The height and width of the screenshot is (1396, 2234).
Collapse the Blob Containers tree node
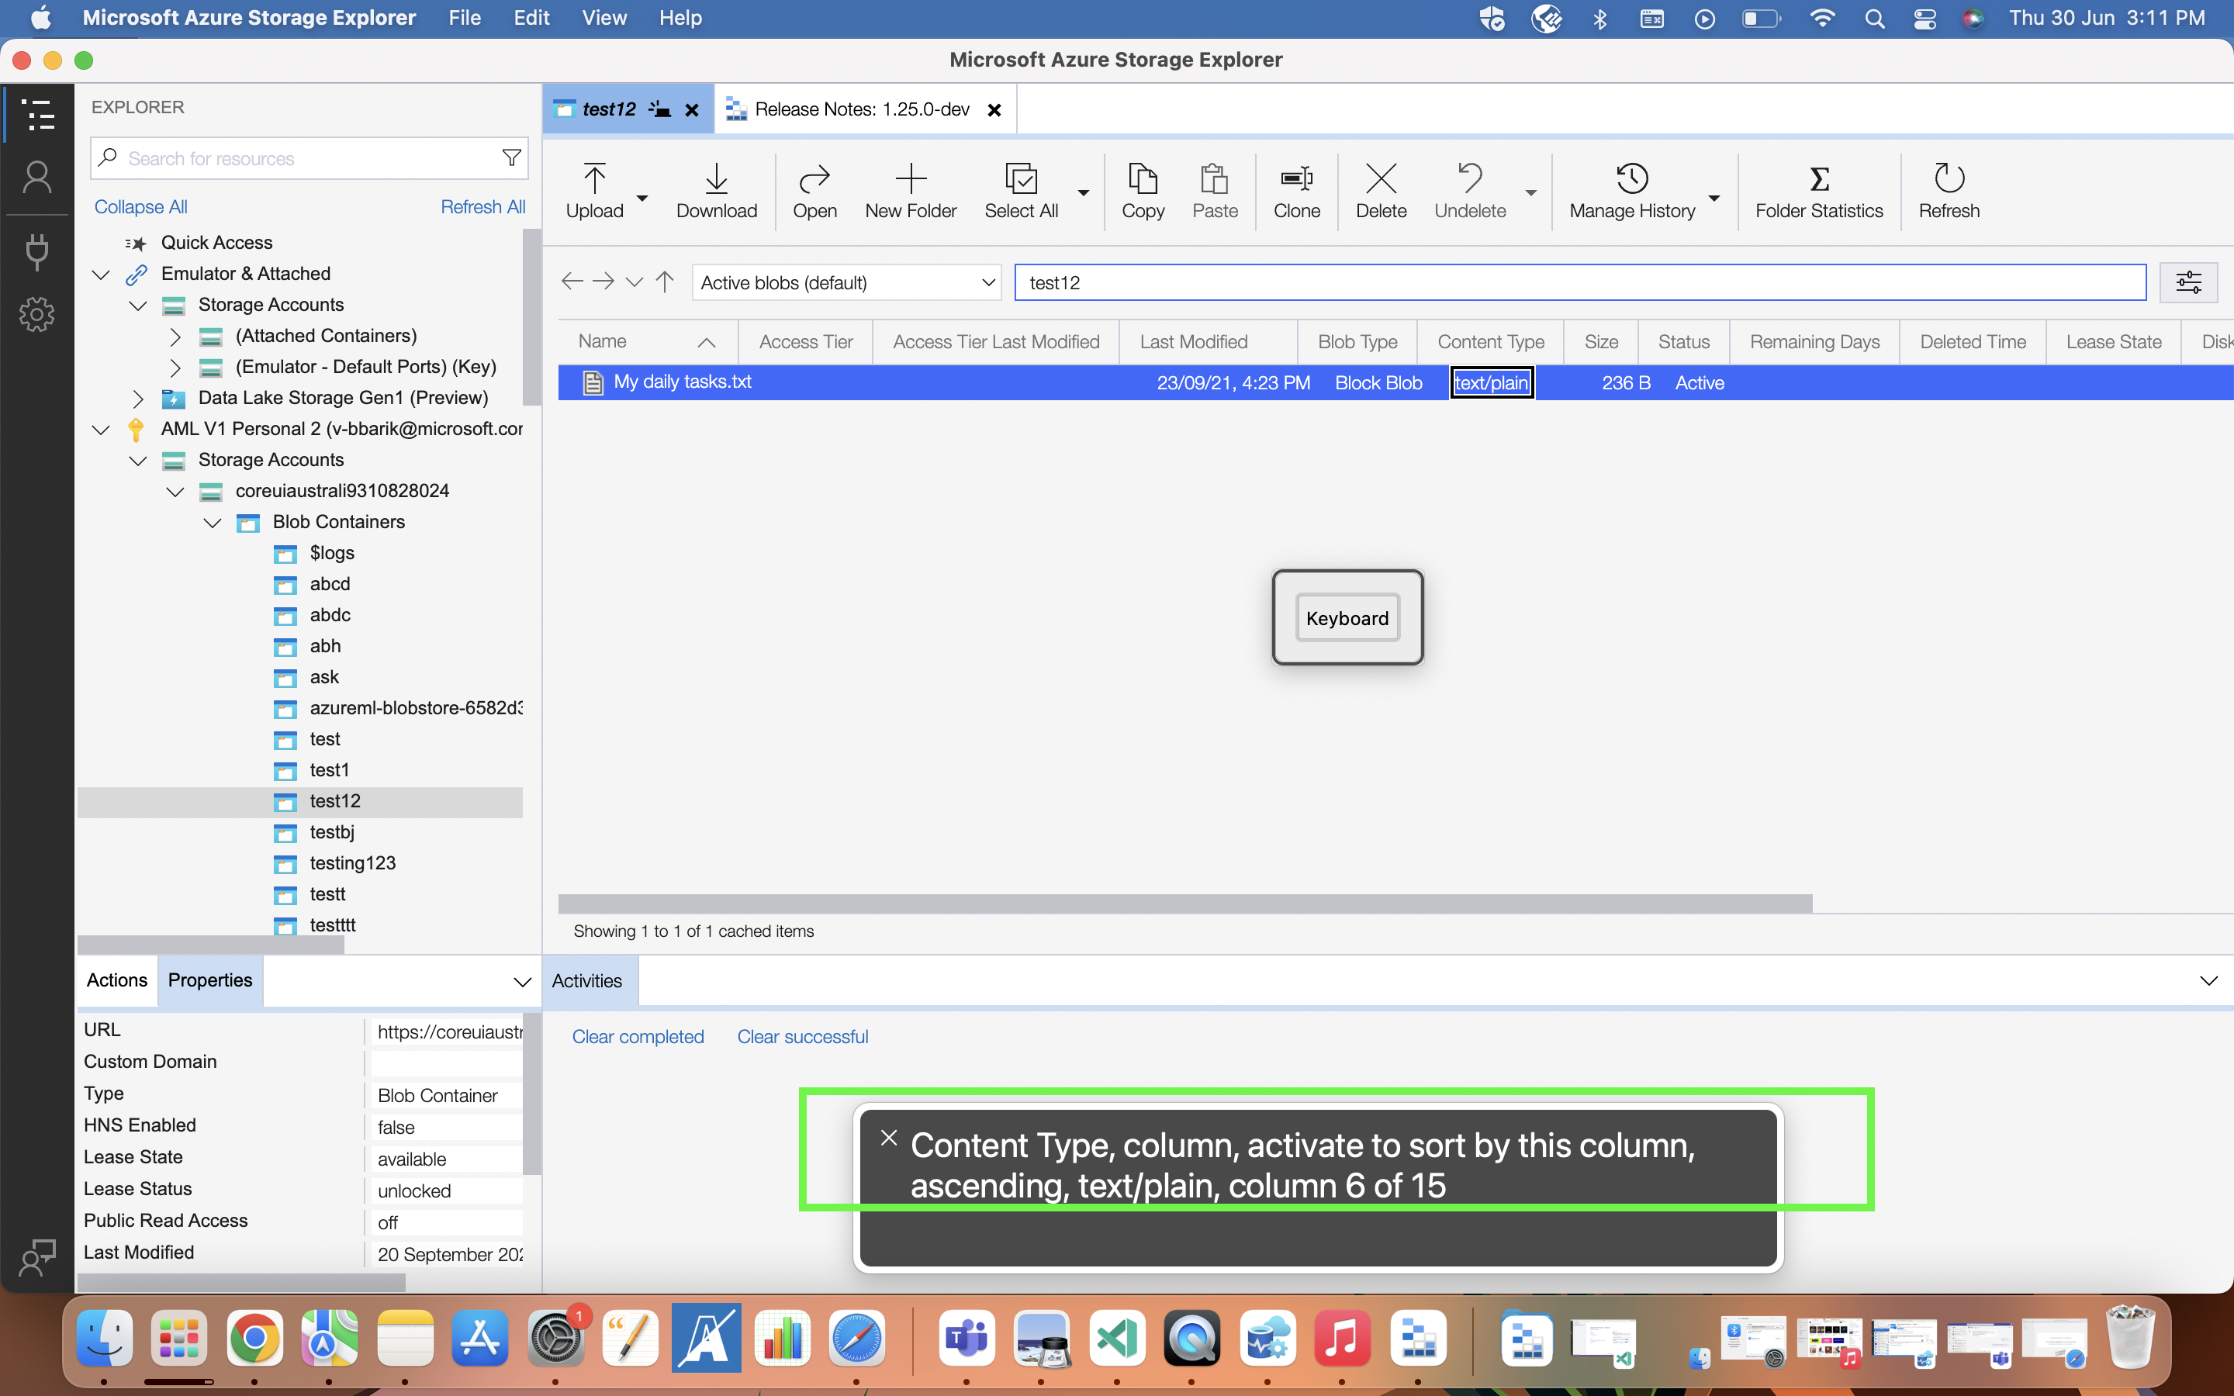(212, 523)
